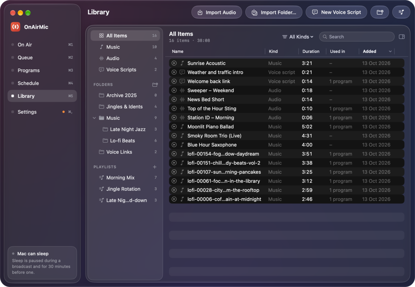Play preview of lofi-00154 fog daydream track
The width and height of the screenshot is (415, 287).
coord(174,154)
